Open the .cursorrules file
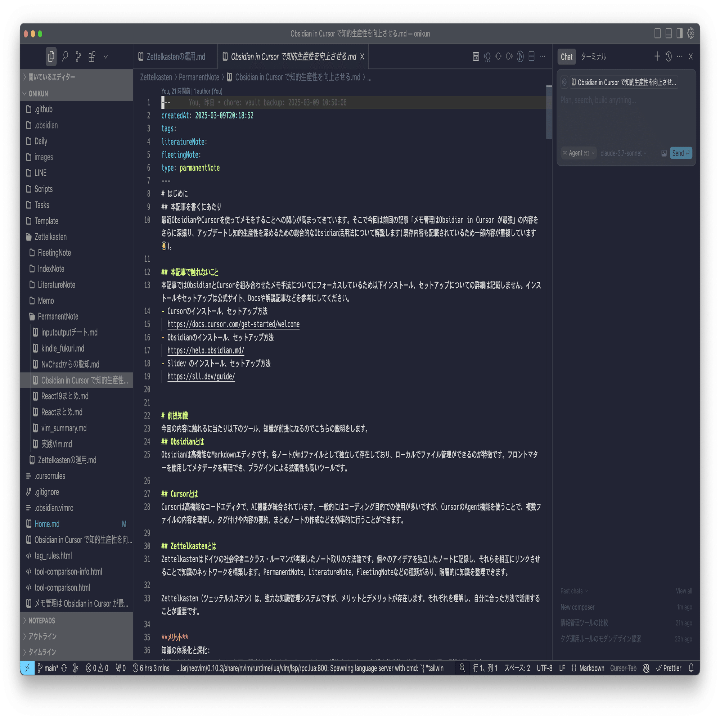The image size is (720, 720). coord(76,476)
